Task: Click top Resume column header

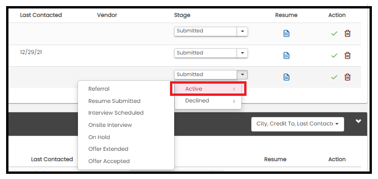Action: tap(286, 15)
